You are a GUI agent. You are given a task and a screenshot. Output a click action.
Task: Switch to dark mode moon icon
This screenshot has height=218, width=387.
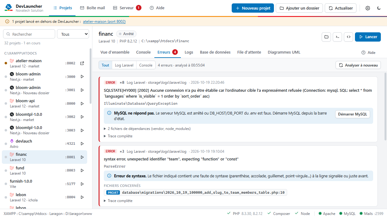(x=379, y=8)
